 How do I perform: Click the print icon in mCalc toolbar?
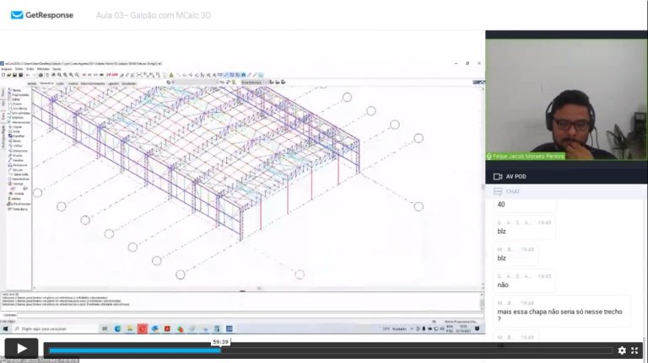point(40,75)
